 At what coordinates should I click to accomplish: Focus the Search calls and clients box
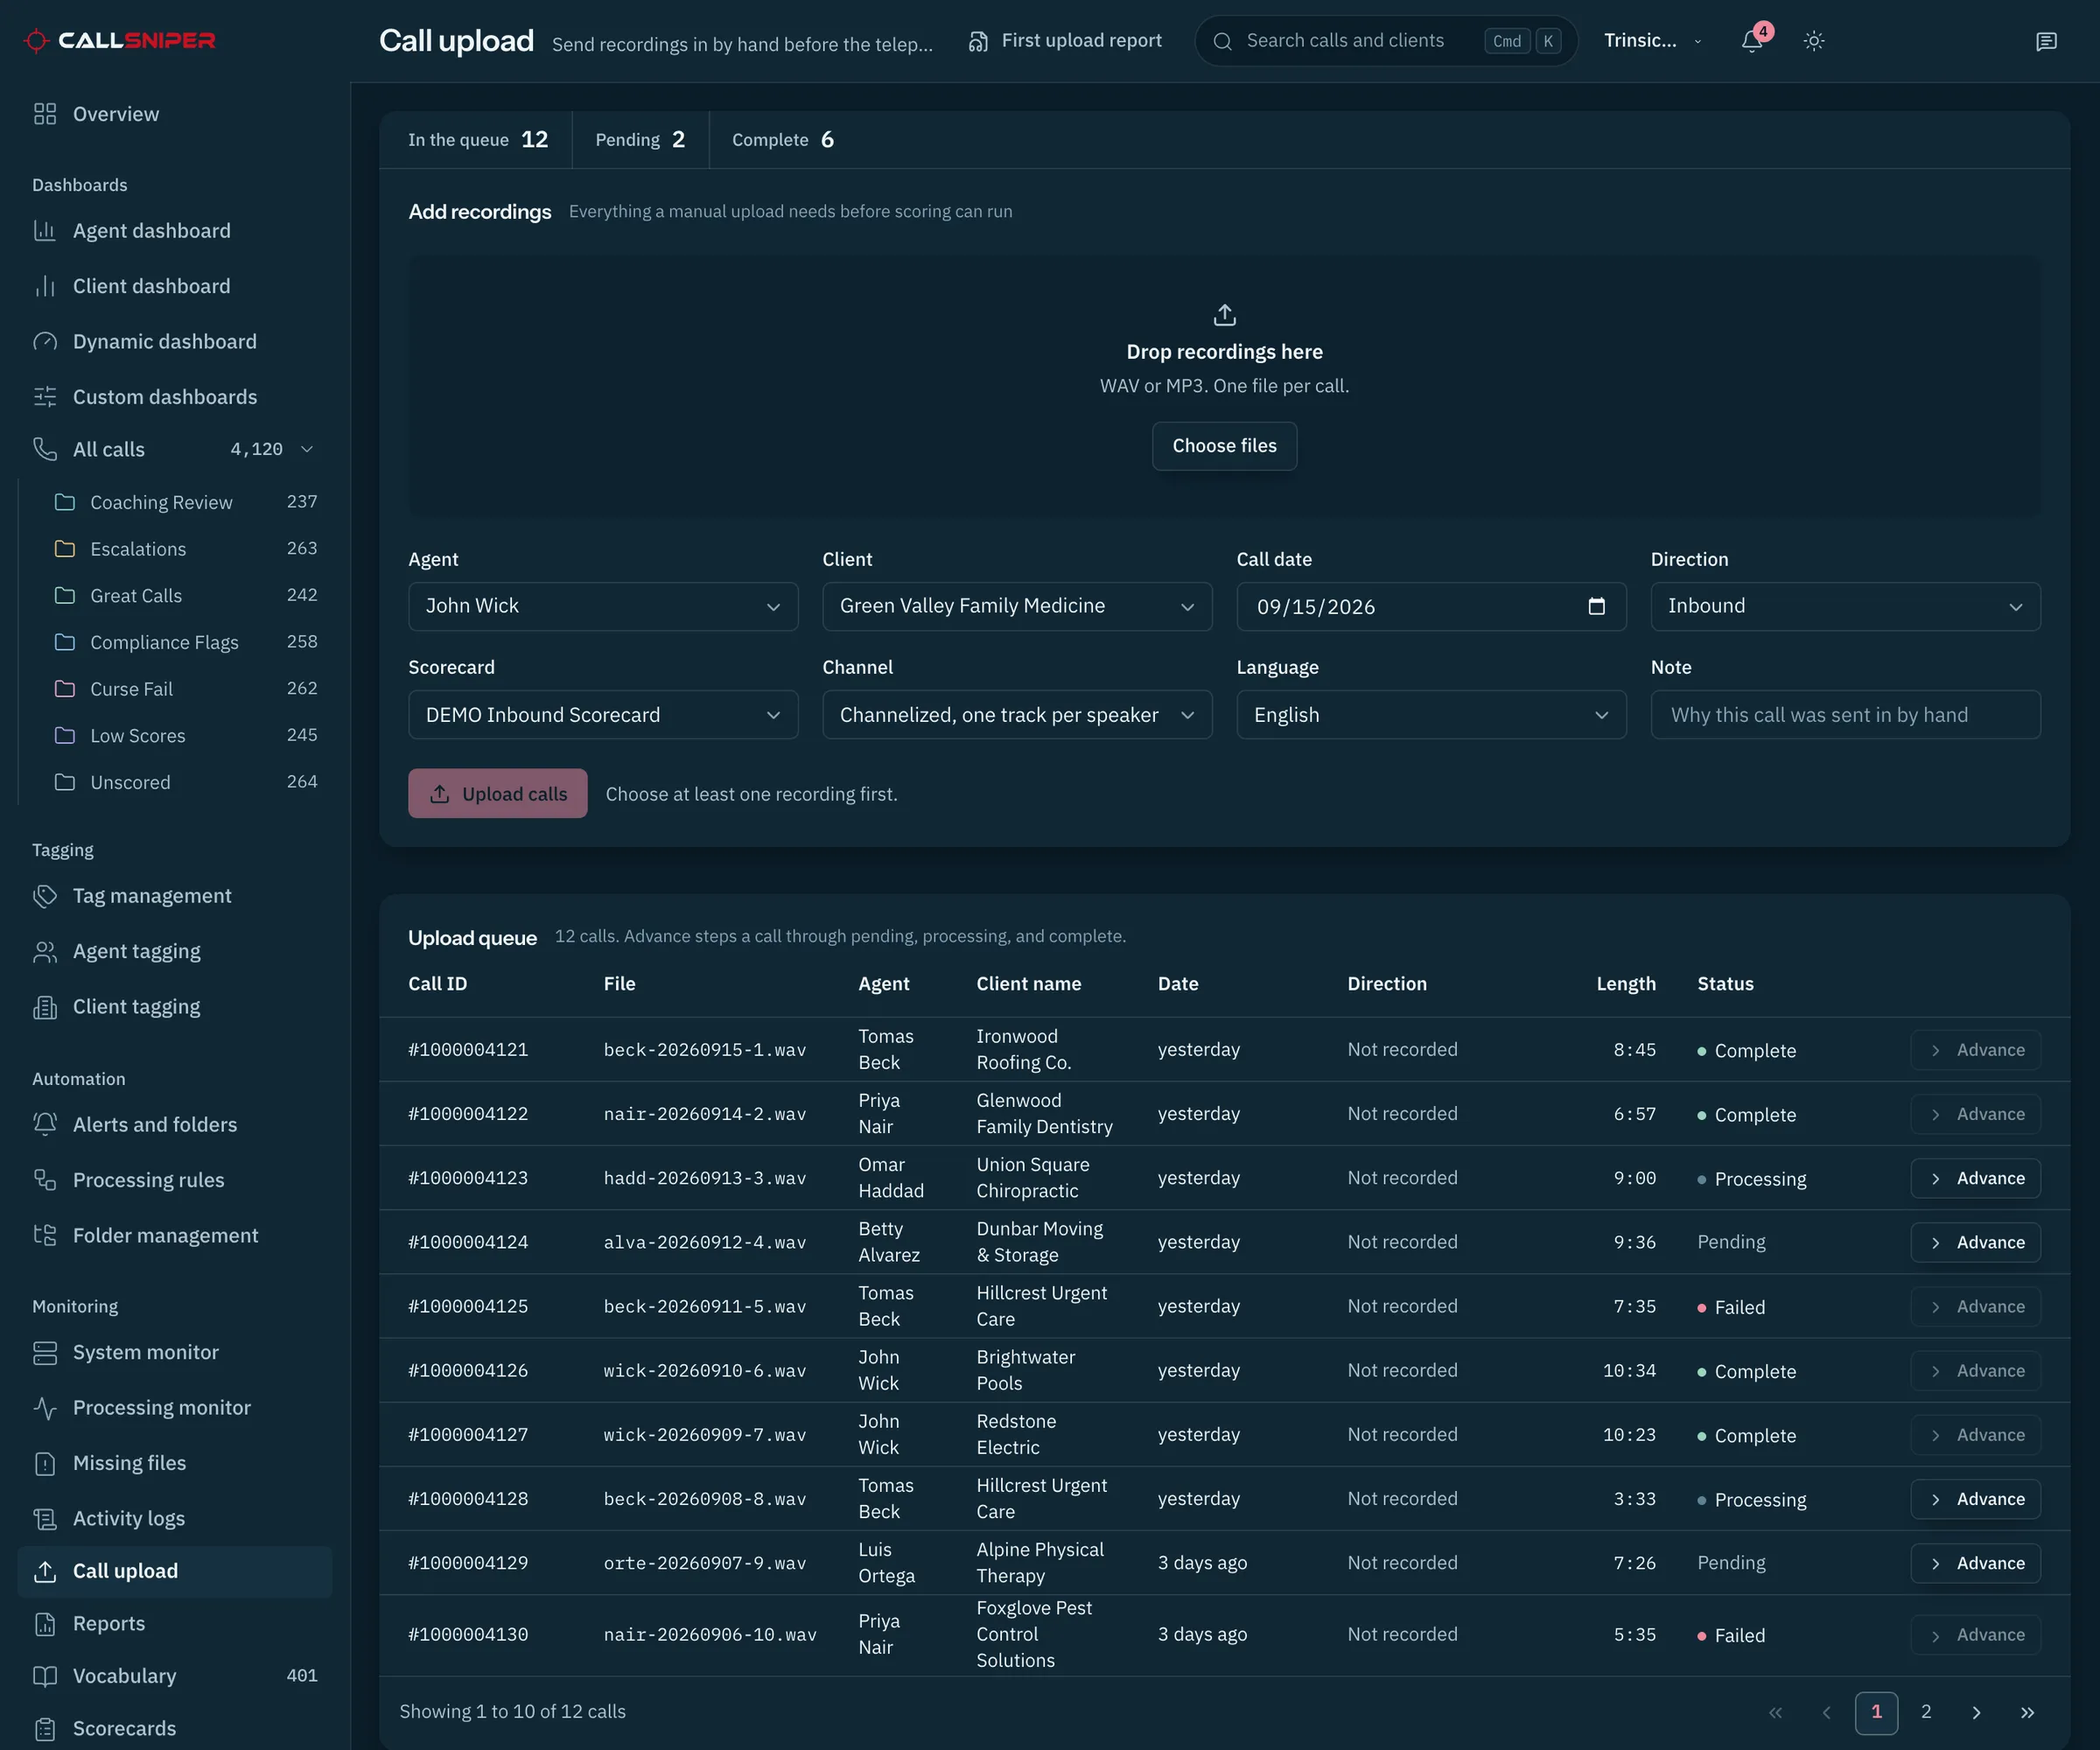(1386, 41)
